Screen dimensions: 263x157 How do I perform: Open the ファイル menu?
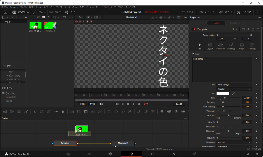(23, 7)
